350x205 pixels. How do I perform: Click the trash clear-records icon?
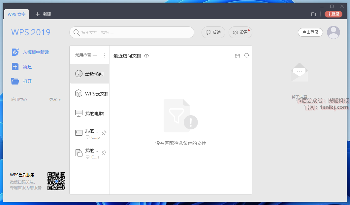tap(237, 56)
